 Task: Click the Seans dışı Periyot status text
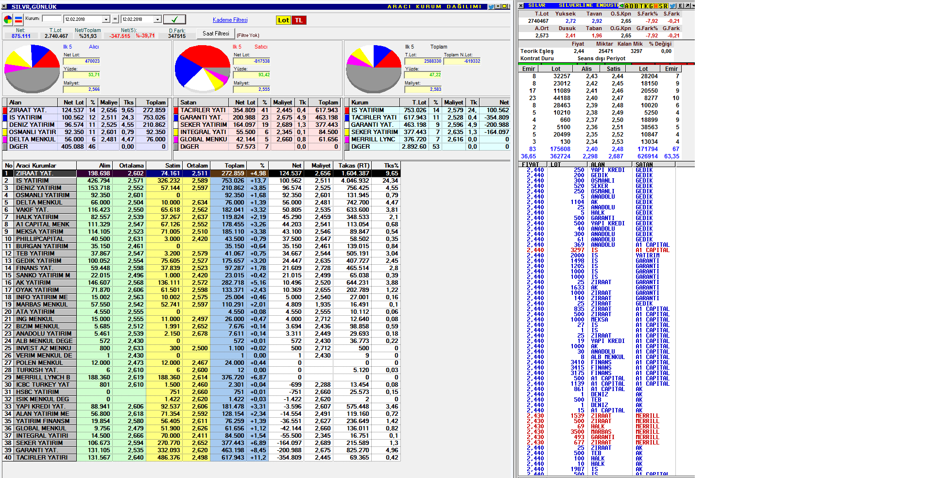point(602,58)
